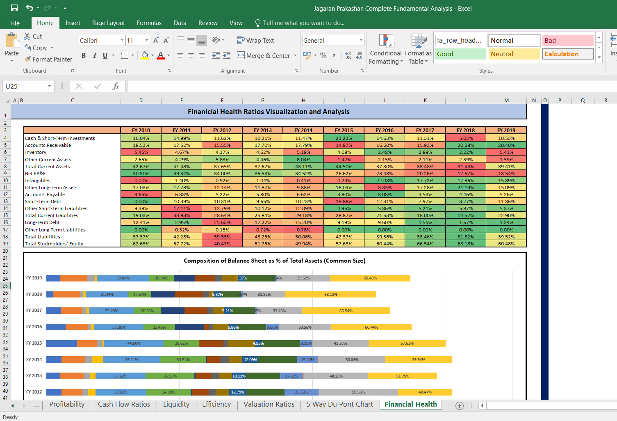
Task: Toggle Underline formatting
Action: pyautogui.click(x=105, y=55)
